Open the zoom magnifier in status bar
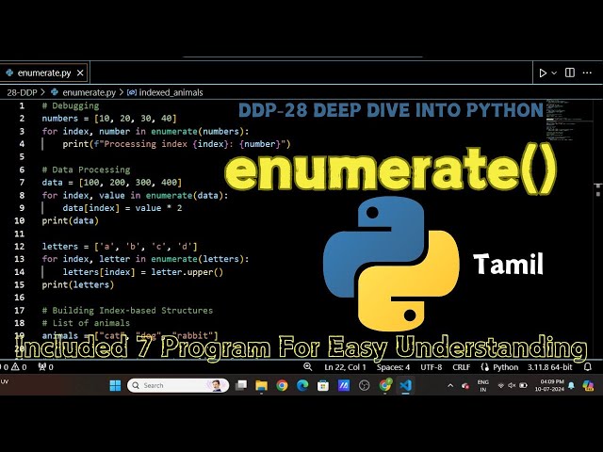The width and height of the screenshot is (603, 452). (308, 366)
